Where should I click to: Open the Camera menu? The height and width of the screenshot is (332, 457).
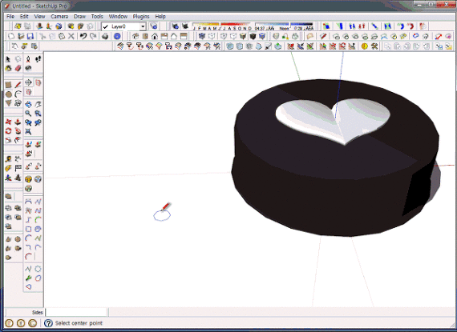coord(59,17)
